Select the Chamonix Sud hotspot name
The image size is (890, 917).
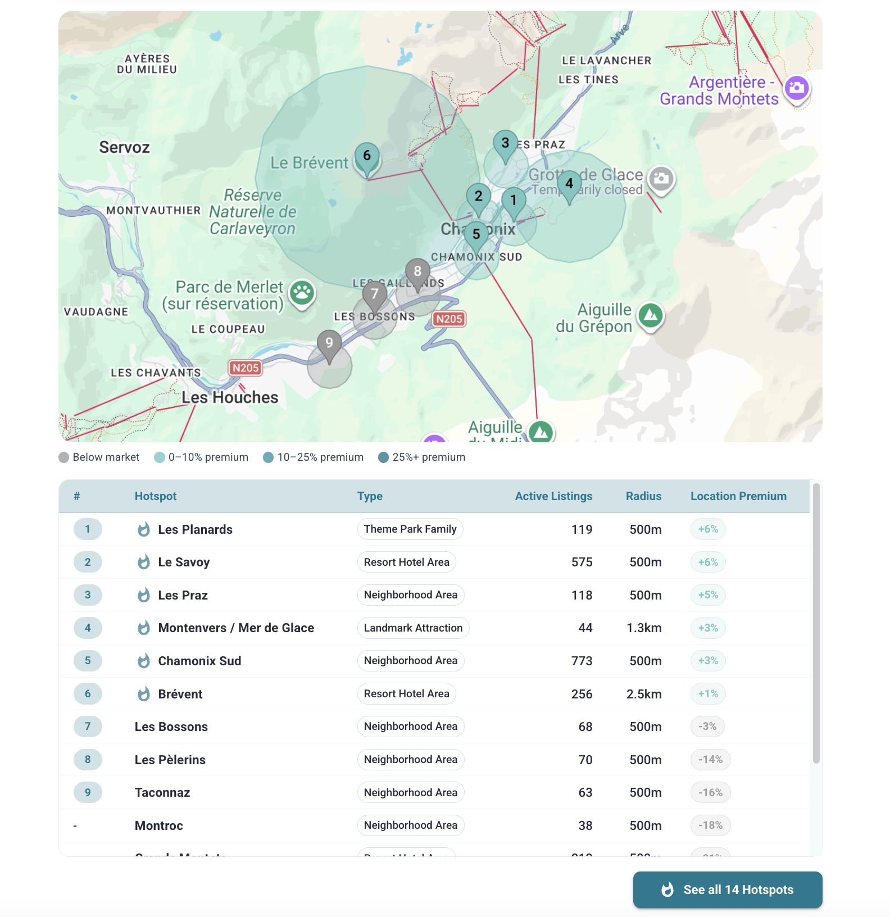tap(199, 661)
